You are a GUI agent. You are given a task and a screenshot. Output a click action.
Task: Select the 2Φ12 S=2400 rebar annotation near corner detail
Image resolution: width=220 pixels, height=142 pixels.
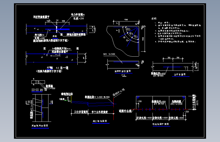[x=109, y=54]
